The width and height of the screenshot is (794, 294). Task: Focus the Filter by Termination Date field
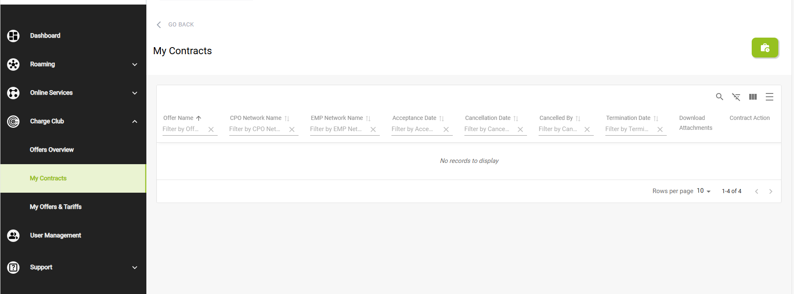point(630,129)
